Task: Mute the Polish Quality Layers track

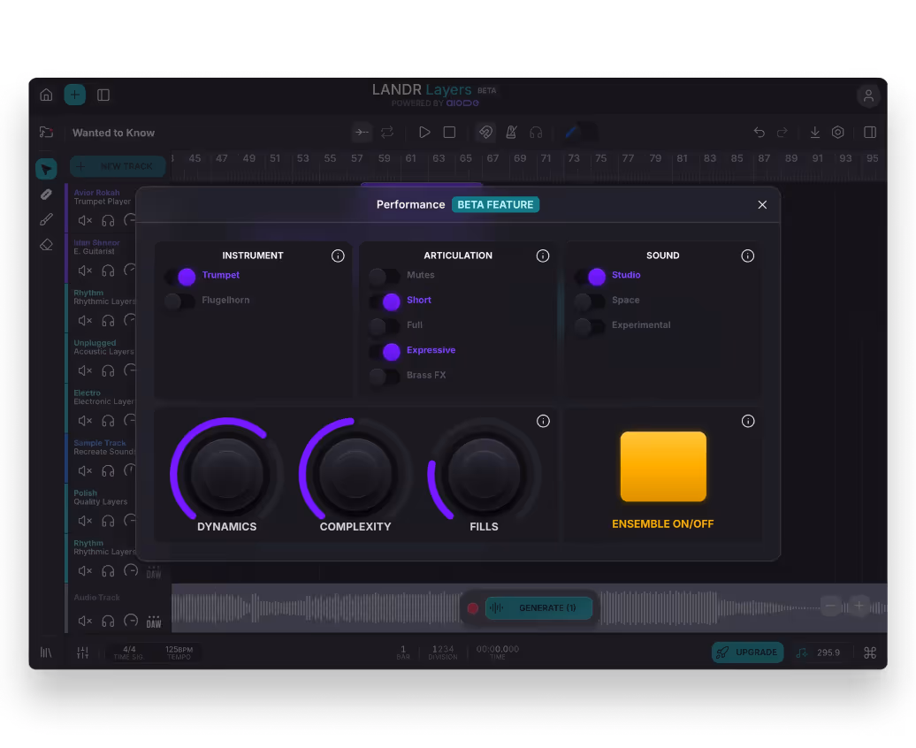Action: click(85, 521)
